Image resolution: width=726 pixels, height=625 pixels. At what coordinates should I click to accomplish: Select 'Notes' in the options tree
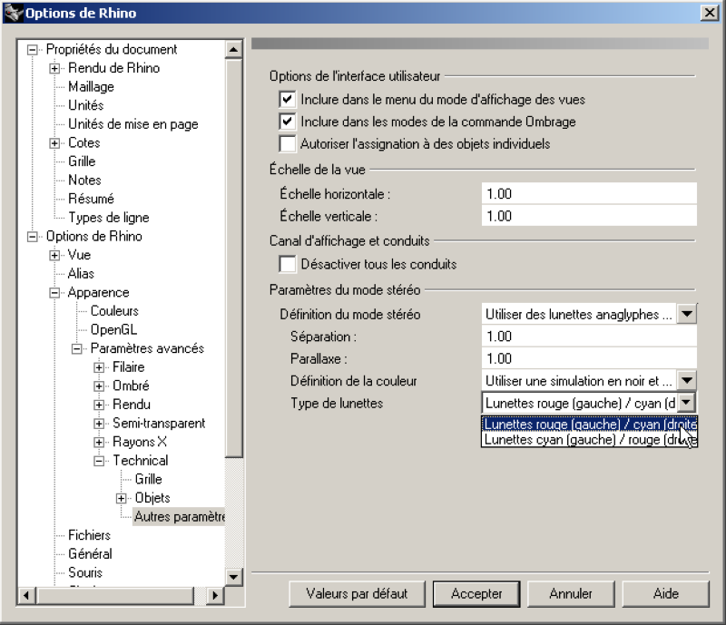click(x=84, y=180)
